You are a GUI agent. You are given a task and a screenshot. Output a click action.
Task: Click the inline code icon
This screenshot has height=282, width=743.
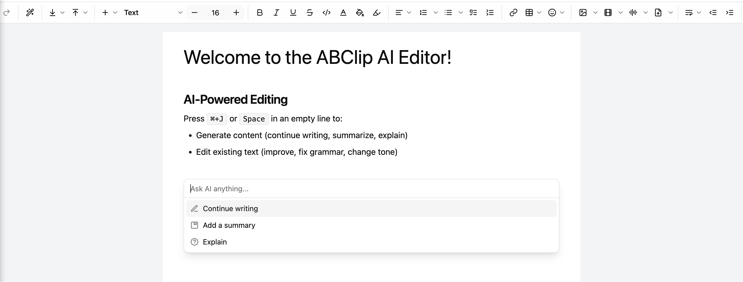pos(326,13)
